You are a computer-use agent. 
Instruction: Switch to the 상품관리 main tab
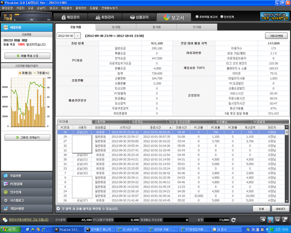(139, 17)
